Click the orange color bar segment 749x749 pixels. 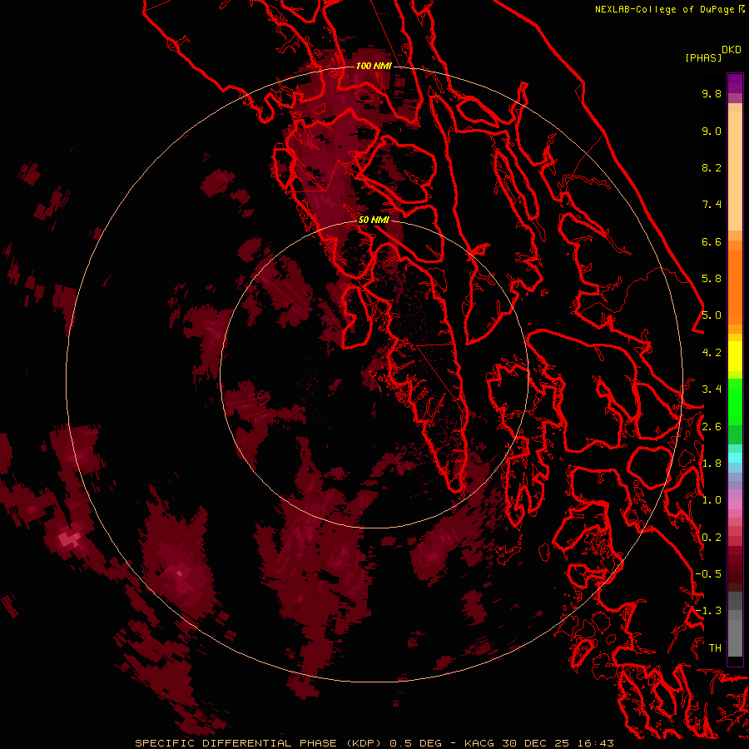[x=735, y=287]
